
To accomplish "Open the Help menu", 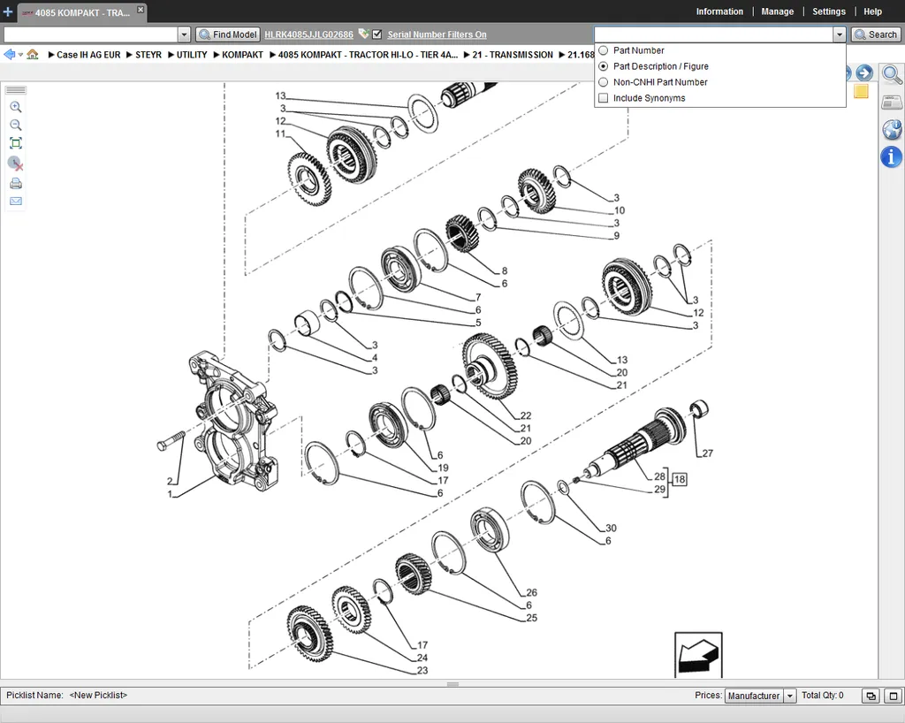I will pyautogui.click(x=872, y=11).
